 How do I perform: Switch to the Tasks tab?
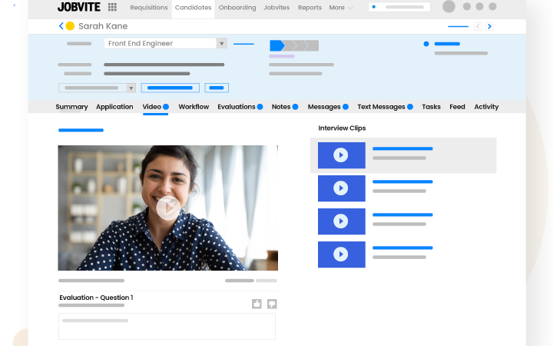click(431, 107)
